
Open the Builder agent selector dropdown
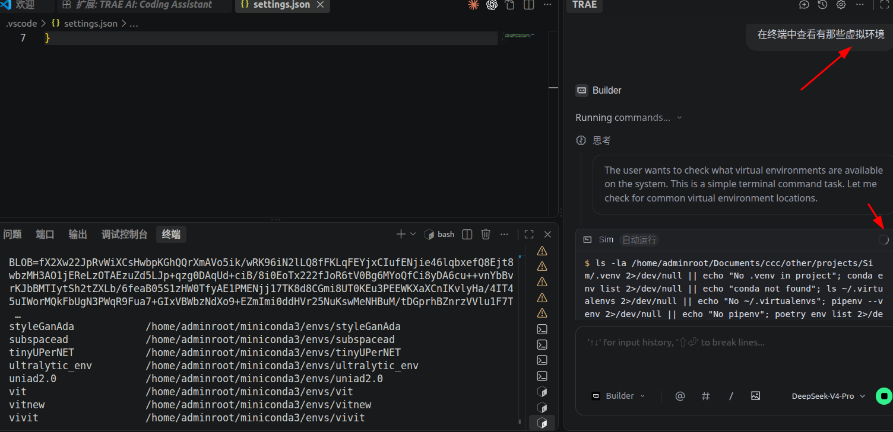(x=618, y=396)
